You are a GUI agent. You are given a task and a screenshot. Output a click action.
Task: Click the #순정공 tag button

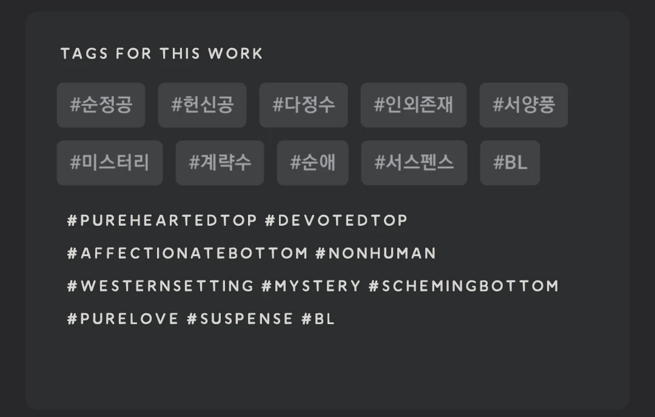tap(101, 105)
